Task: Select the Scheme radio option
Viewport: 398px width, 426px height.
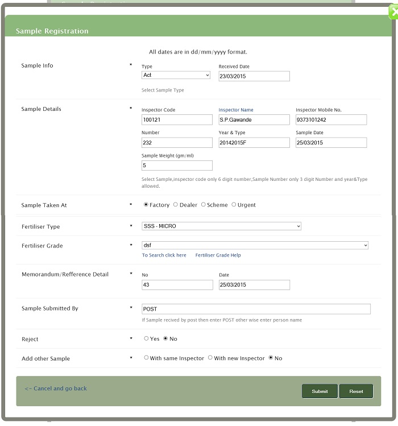Action: tap(204, 205)
